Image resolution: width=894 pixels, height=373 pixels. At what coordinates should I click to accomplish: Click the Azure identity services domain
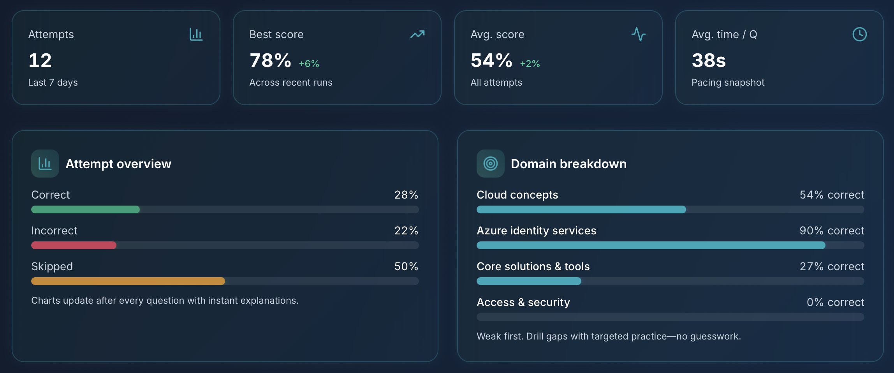click(537, 230)
